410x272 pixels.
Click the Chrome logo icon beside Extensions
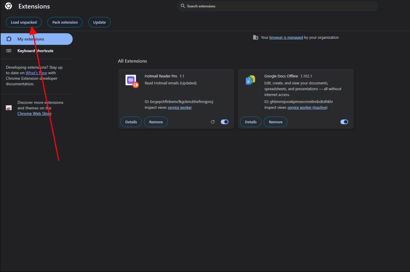tap(9, 6)
